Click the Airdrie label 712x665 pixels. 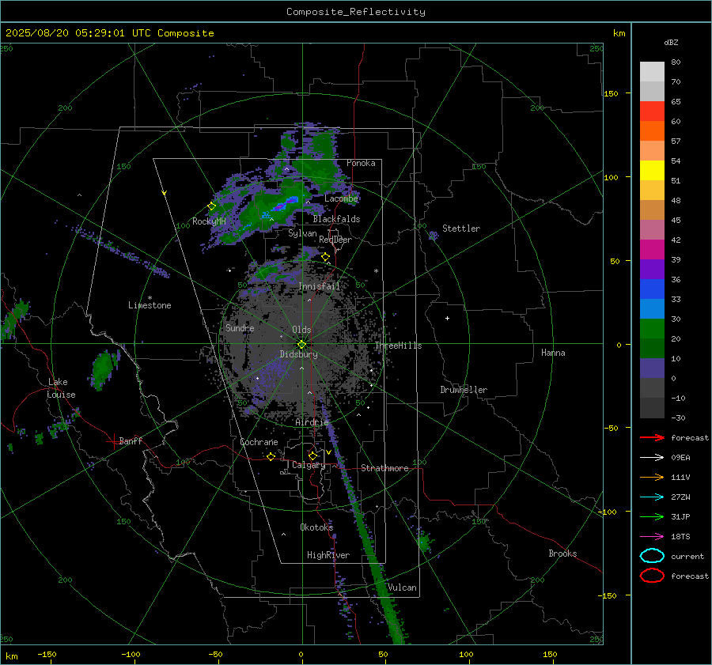click(x=312, y=422)
